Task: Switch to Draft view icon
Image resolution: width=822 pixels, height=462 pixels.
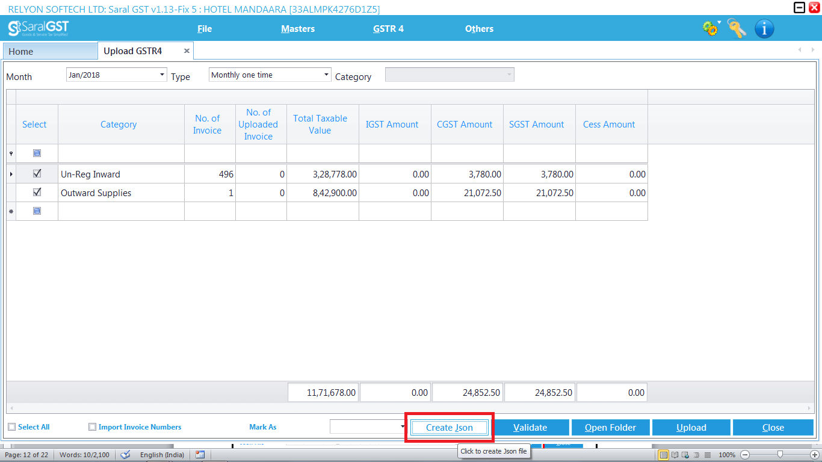Action: (708, 455)
